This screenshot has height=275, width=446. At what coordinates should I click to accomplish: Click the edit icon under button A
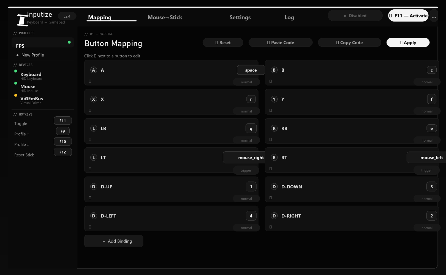pos(90,81)
